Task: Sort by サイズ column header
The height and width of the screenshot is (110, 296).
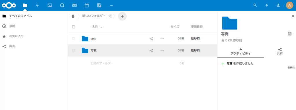Action: [175, 27]
